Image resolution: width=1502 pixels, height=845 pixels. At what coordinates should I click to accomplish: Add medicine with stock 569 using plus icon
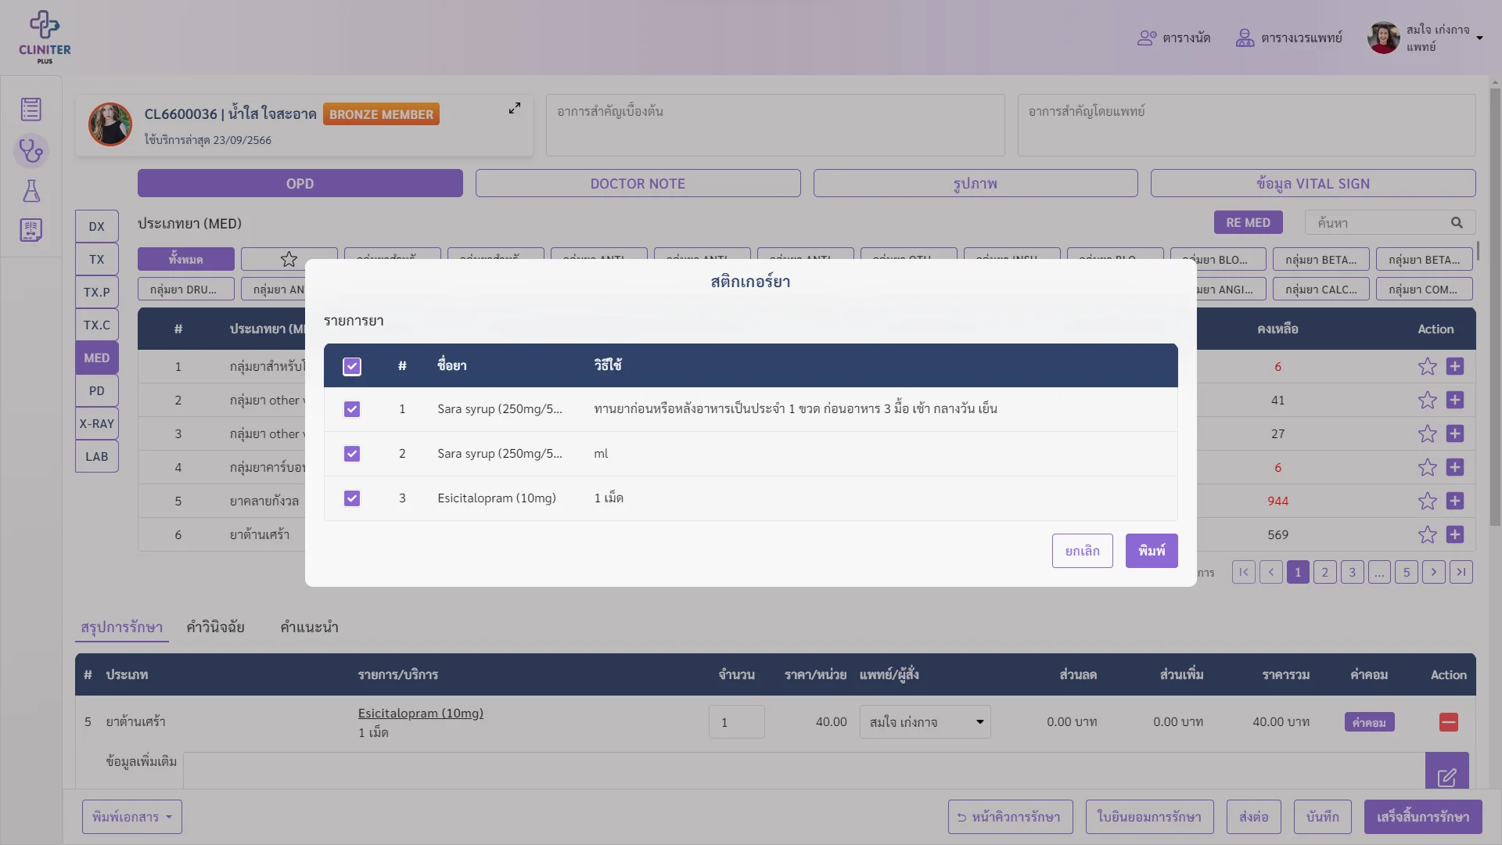[1455, 534]
